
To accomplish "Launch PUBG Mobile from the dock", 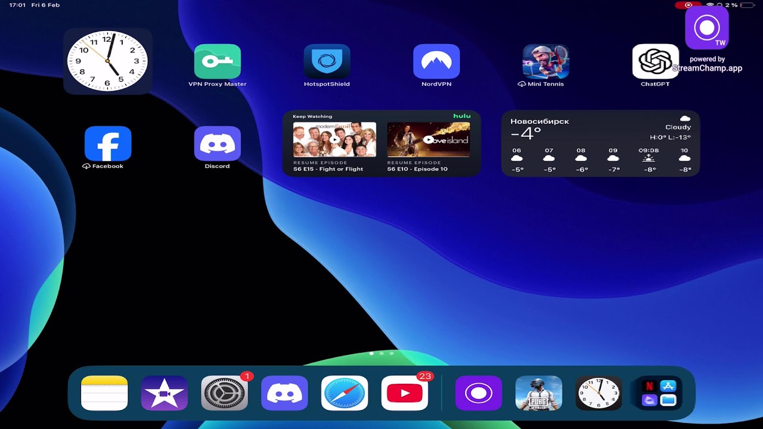I will (539, 393).
